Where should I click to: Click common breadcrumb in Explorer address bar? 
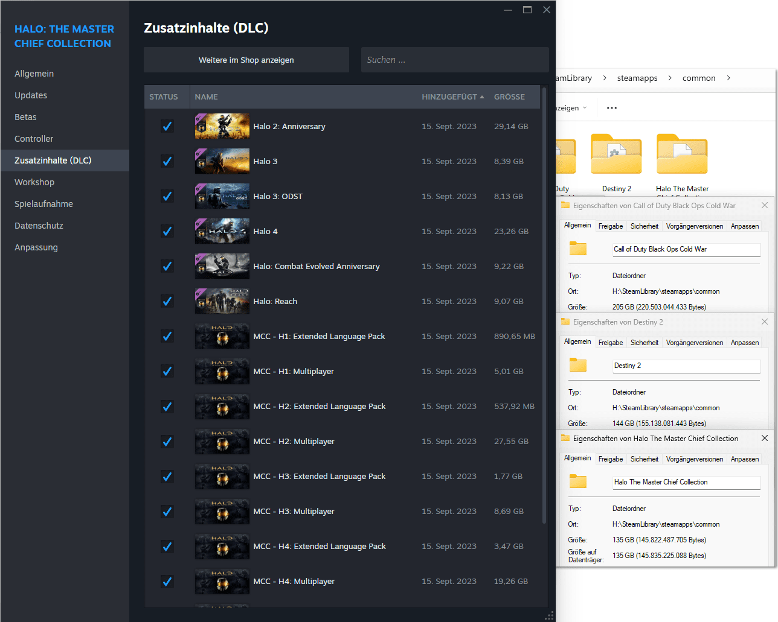pyautogui.click(x=699, y=78)
